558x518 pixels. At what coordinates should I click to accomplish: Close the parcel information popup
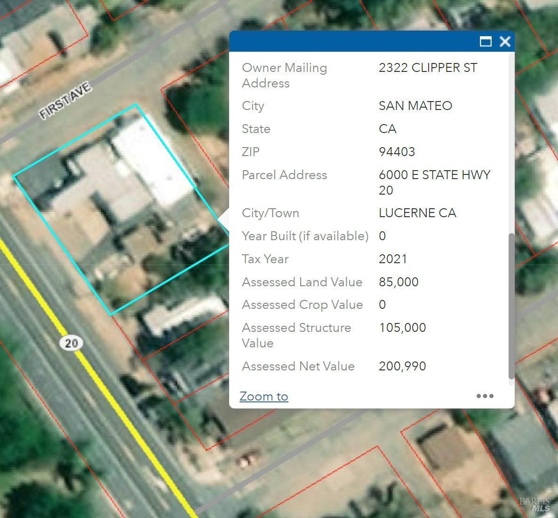(505, 42)
